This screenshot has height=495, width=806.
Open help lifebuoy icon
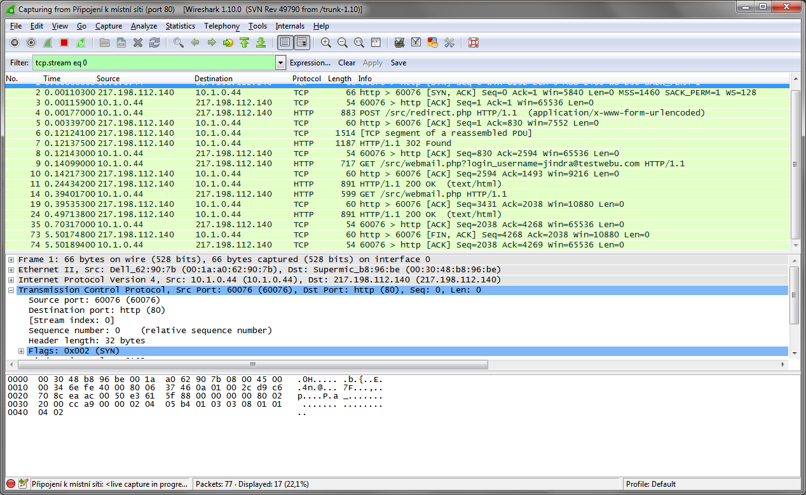pyautogui.click(x=473, y=43)
